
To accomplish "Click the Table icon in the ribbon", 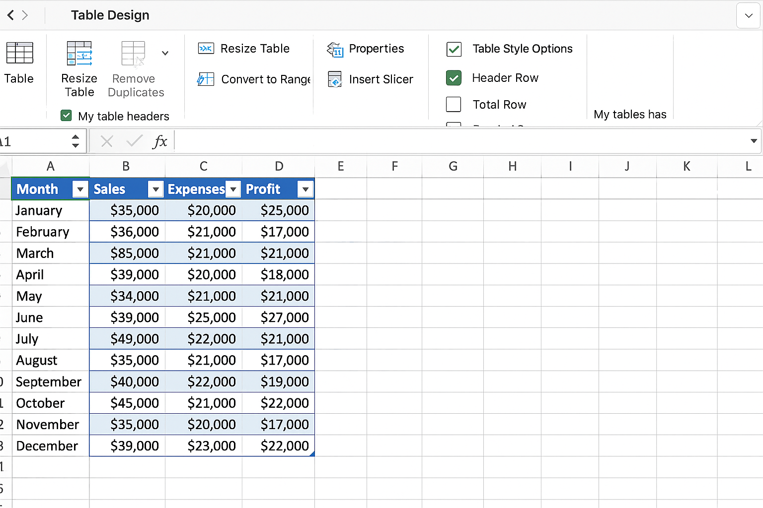I will click(20, 53).
